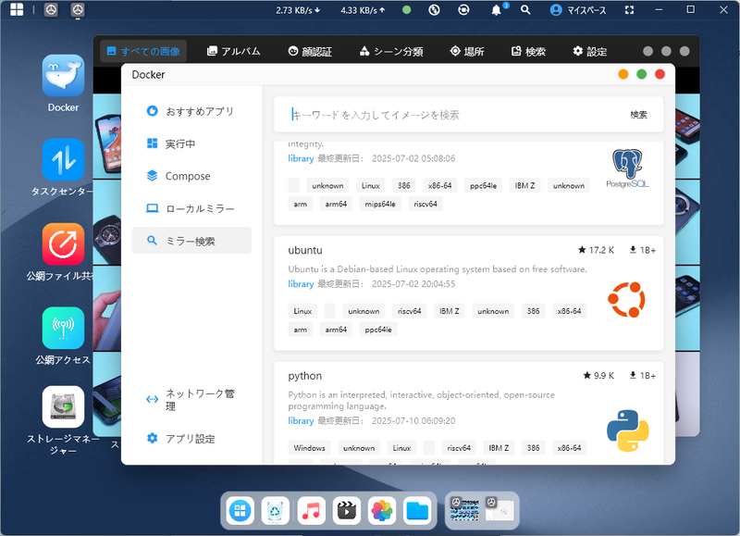Open the マイペース user menu

[571, 10]
